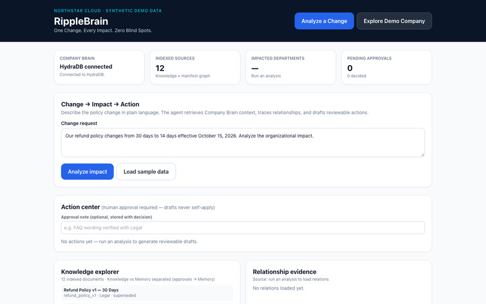Viewport: 486px width, 304px height.
Task: Click the resize handle of the Change request box
Action: click(x=423, y=155)
